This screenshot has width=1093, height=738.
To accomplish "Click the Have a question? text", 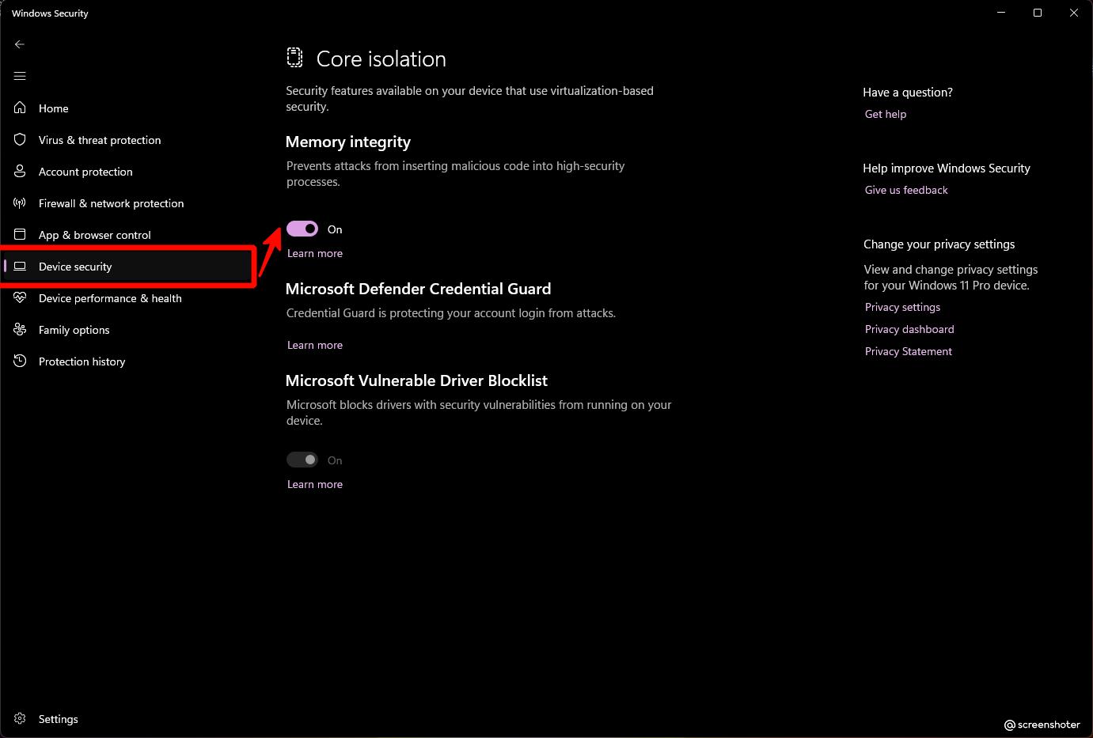I will click(x=908, y=92).
